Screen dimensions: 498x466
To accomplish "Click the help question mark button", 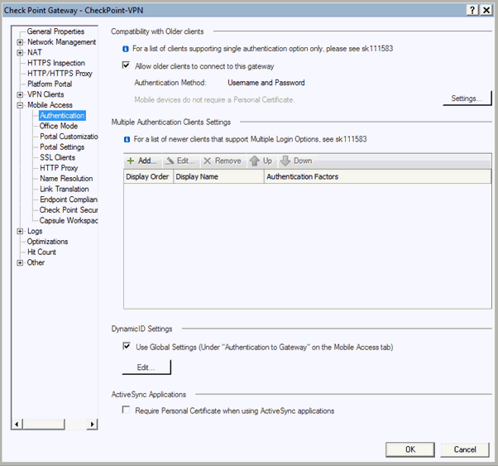I will (472, 9).
